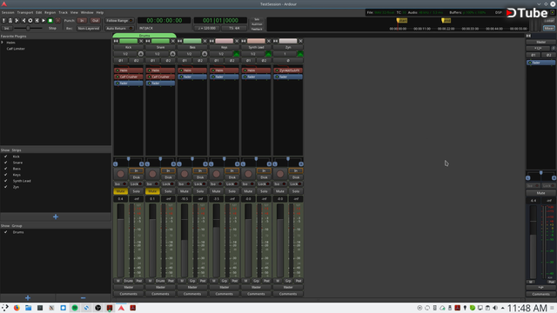Add a new group with bottom plus
Screen dimensions: 557x313
[28, 297]
